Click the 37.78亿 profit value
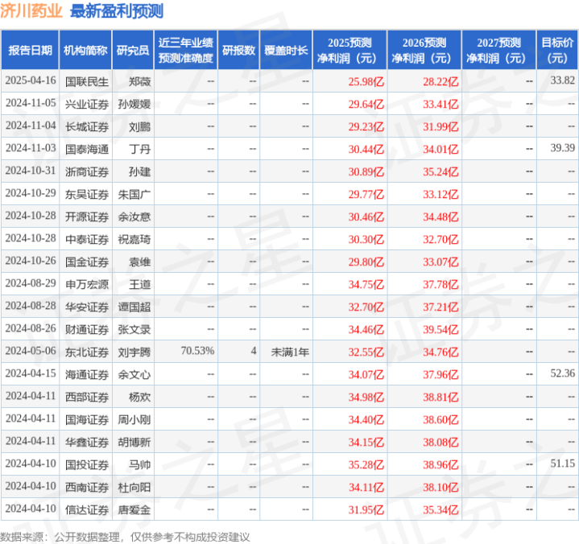 pyautogui.click(x=440, y=285)
